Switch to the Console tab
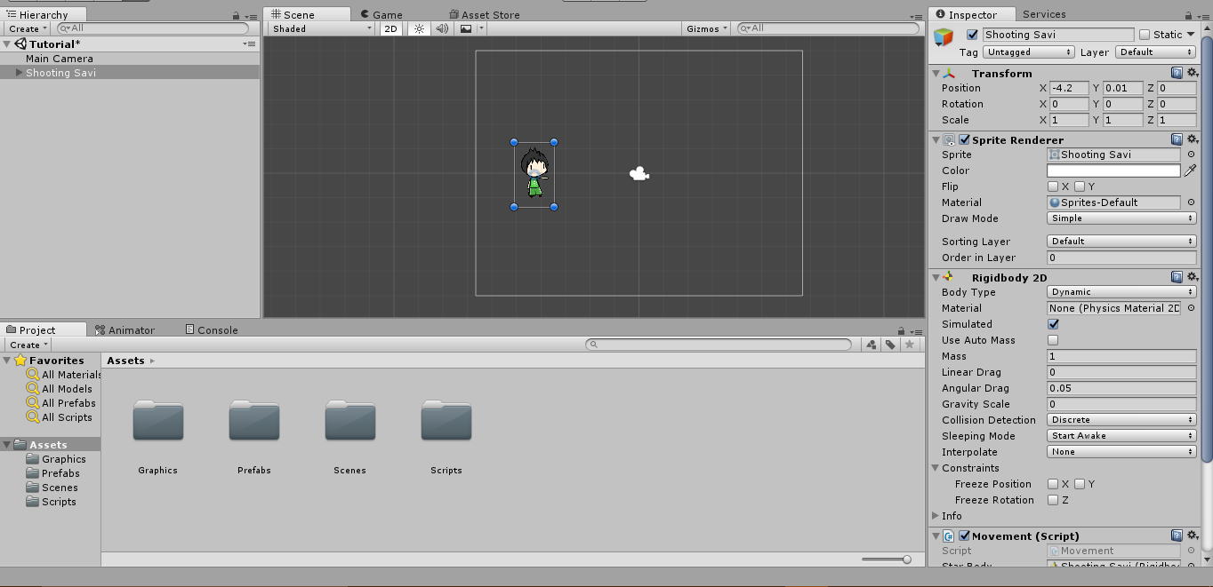The image size is (1213, 587). pyautogui.click(x=212, y=330)
